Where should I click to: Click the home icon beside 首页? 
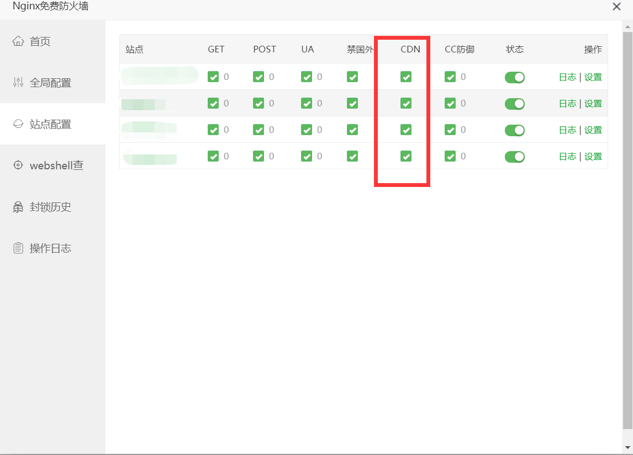point(18,41)
